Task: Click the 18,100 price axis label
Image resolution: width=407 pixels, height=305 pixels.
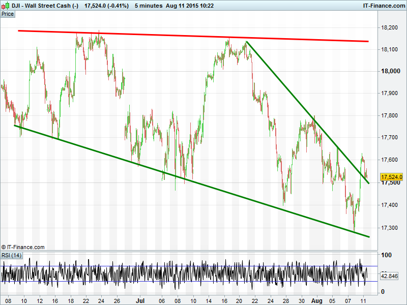Action: tap(389, 49)
